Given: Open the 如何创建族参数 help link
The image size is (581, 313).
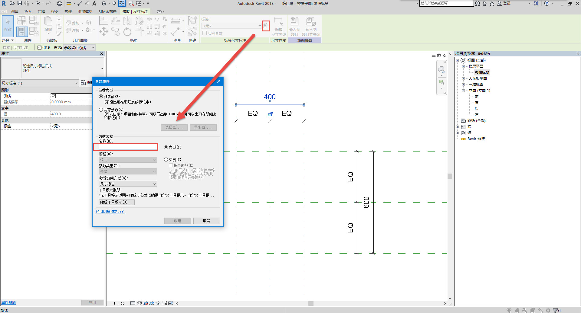Looking at the screenshot, I should [x=110, y=212].
